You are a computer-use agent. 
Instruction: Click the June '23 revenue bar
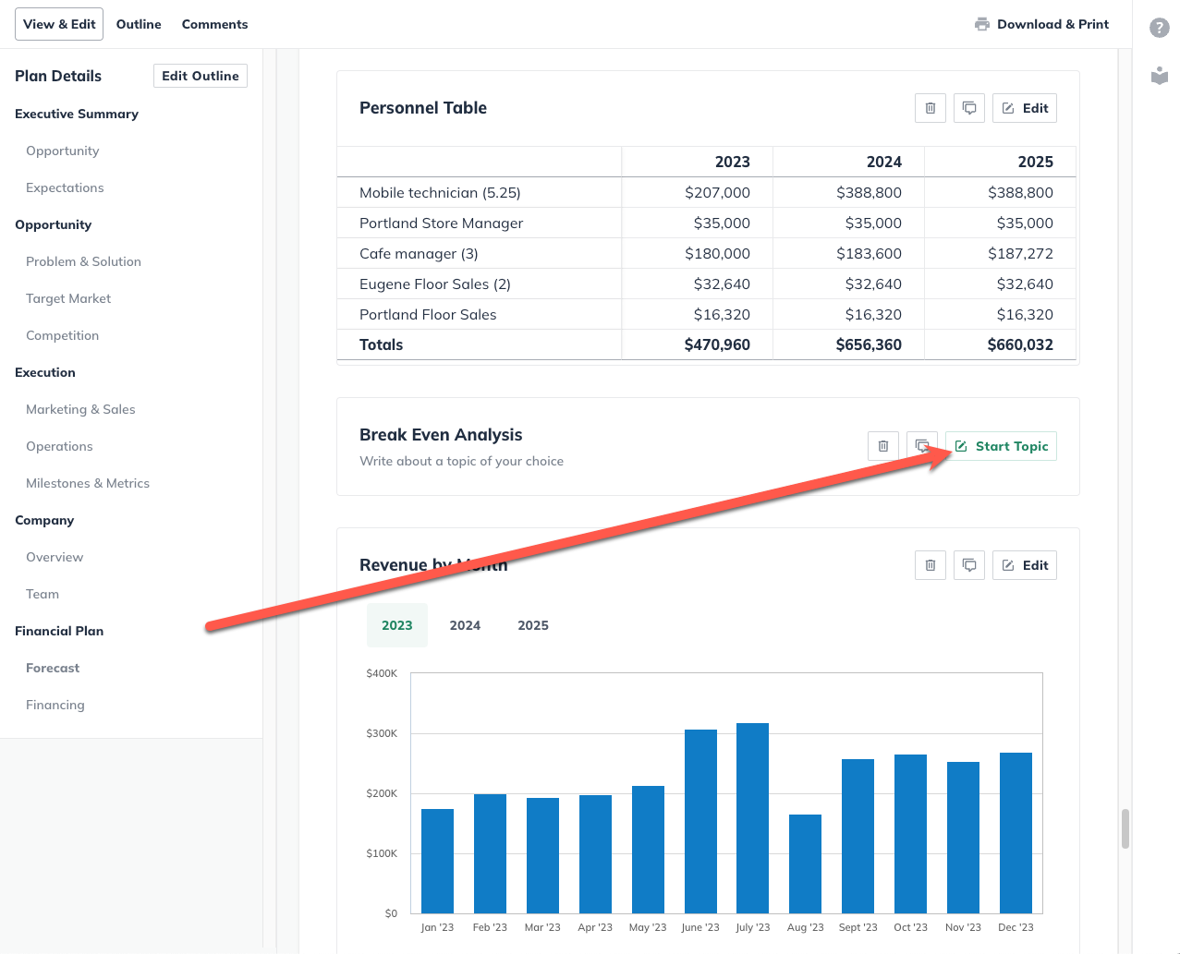[700, 821]
